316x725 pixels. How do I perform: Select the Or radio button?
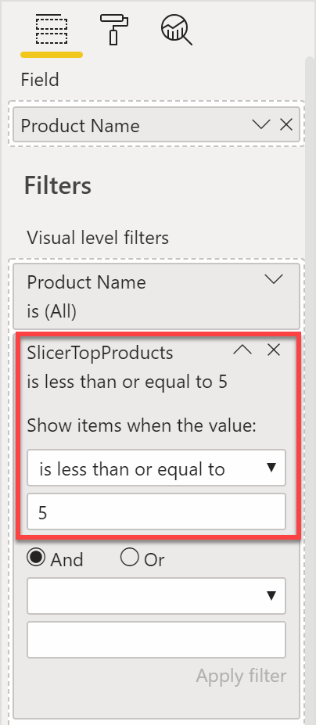(130, 558)
